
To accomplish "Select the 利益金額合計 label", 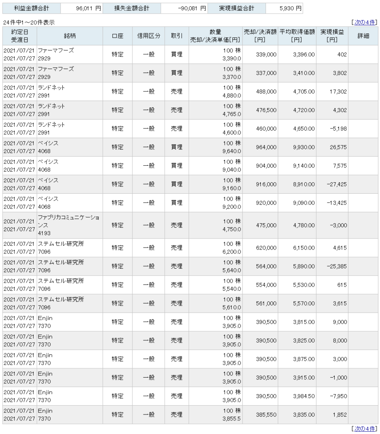I will 31,8.
